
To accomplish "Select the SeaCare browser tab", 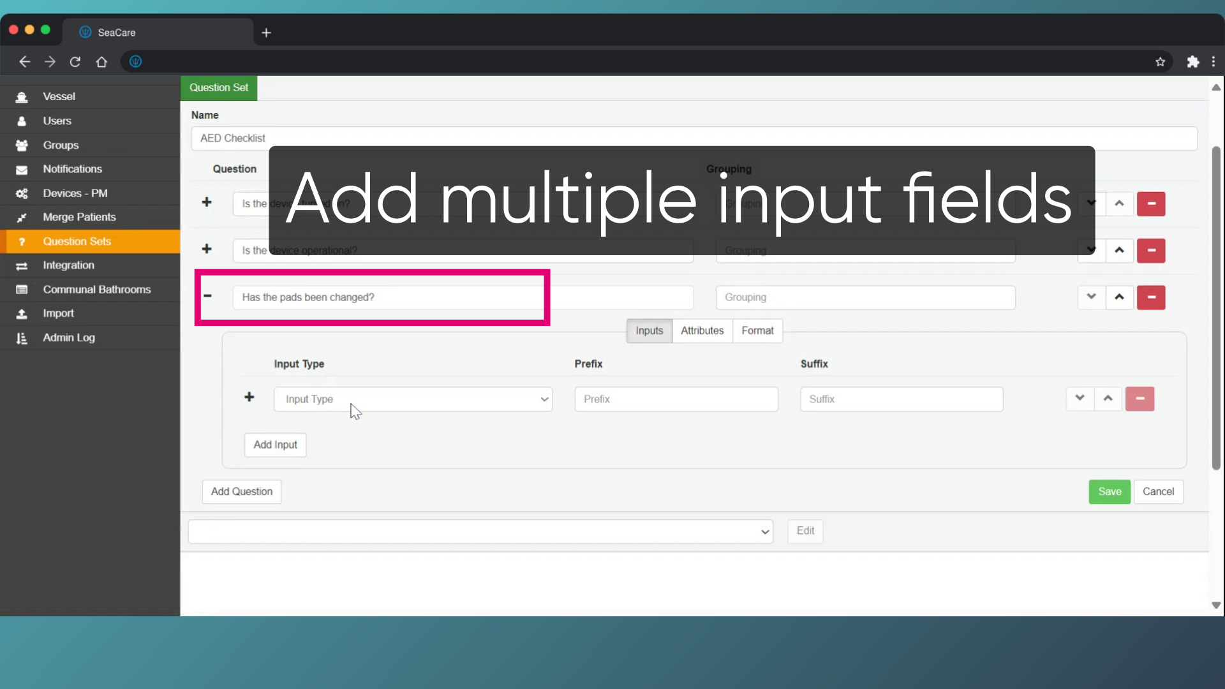I will [158, 32].
